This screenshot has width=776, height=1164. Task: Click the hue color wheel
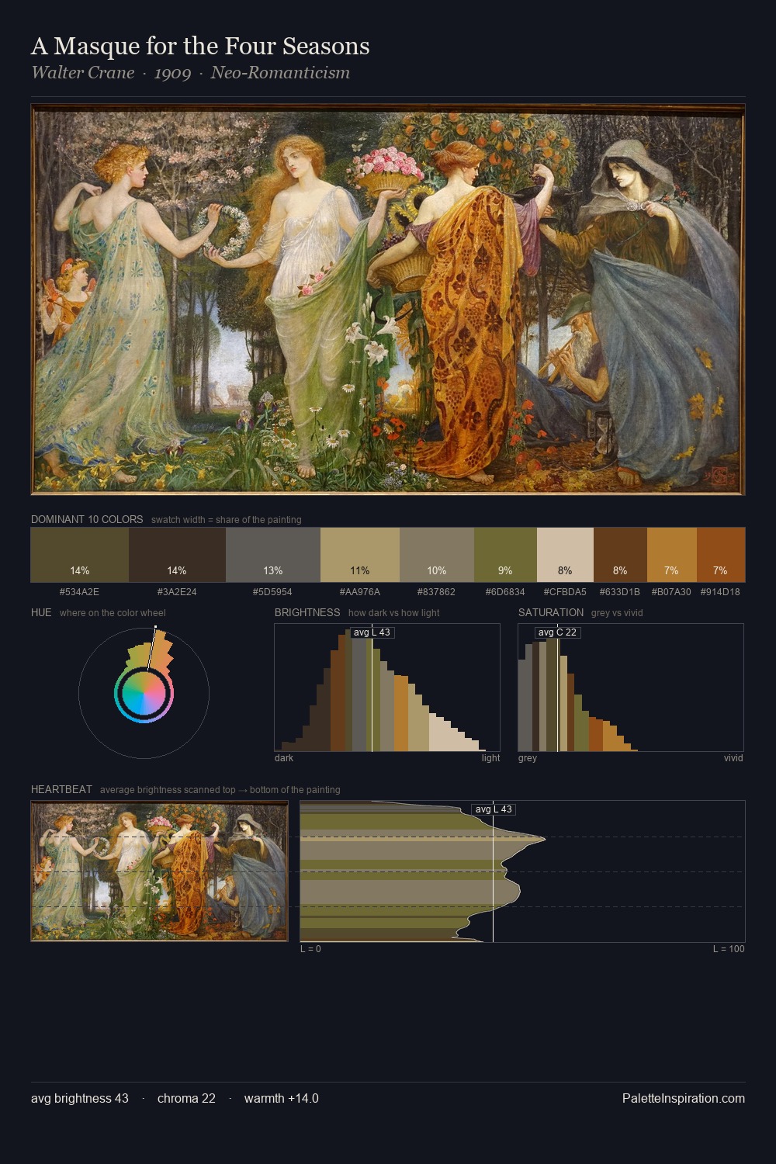144,693
